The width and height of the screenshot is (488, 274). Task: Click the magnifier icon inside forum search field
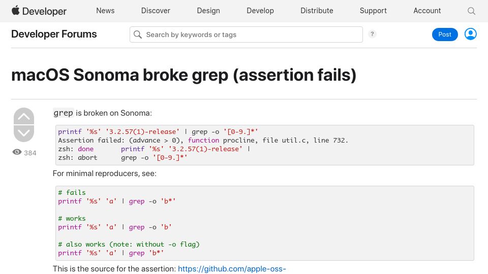click(138, 35)
